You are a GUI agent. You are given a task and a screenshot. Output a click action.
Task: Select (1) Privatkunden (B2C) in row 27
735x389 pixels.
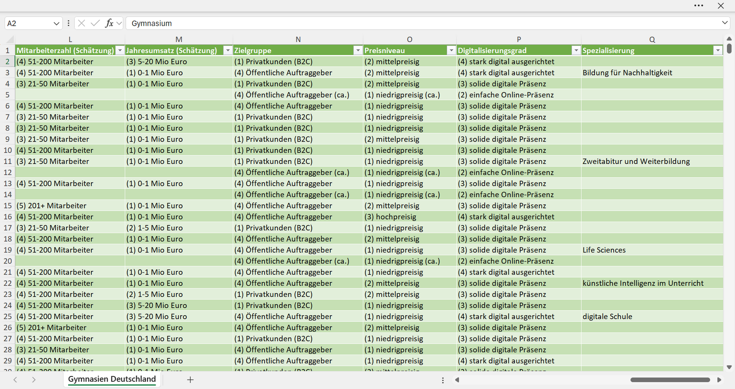pyautogui.click(x=298, y=338)
